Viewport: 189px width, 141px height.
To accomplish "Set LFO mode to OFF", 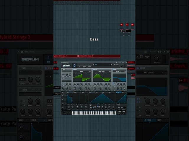I will (94, 108).
